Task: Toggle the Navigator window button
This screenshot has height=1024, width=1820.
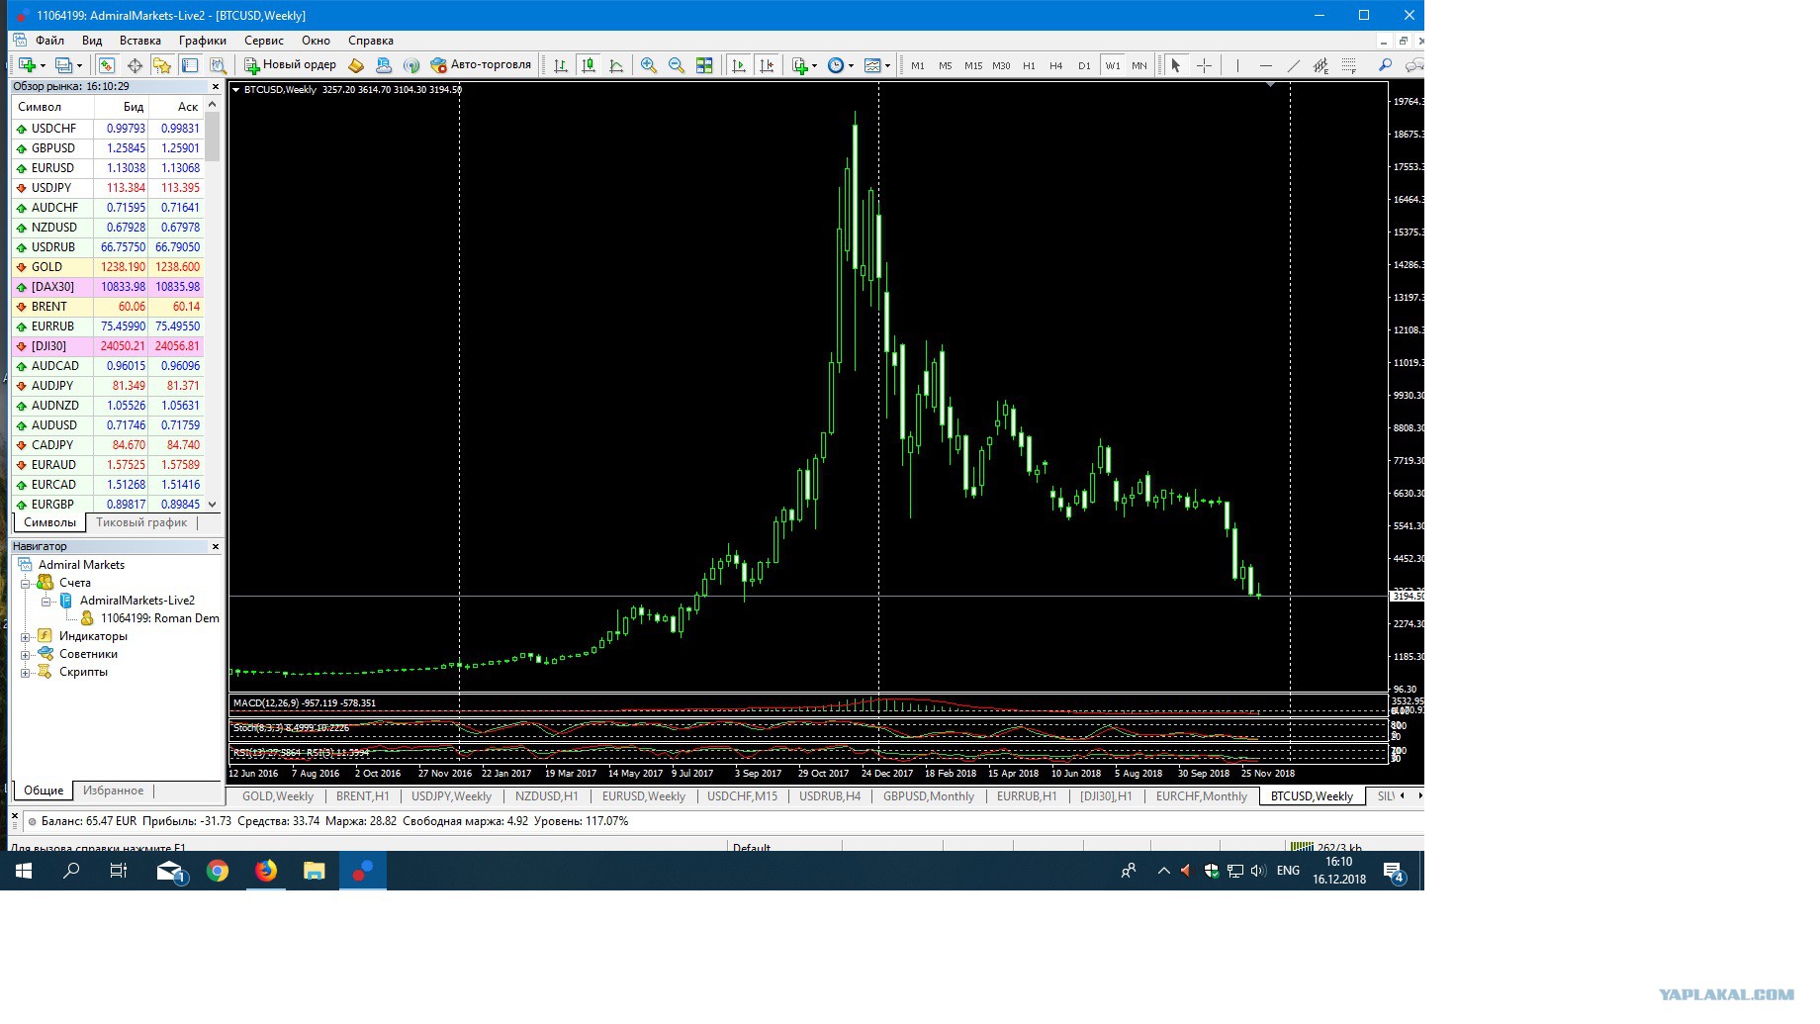Action: tap(162, 65)
